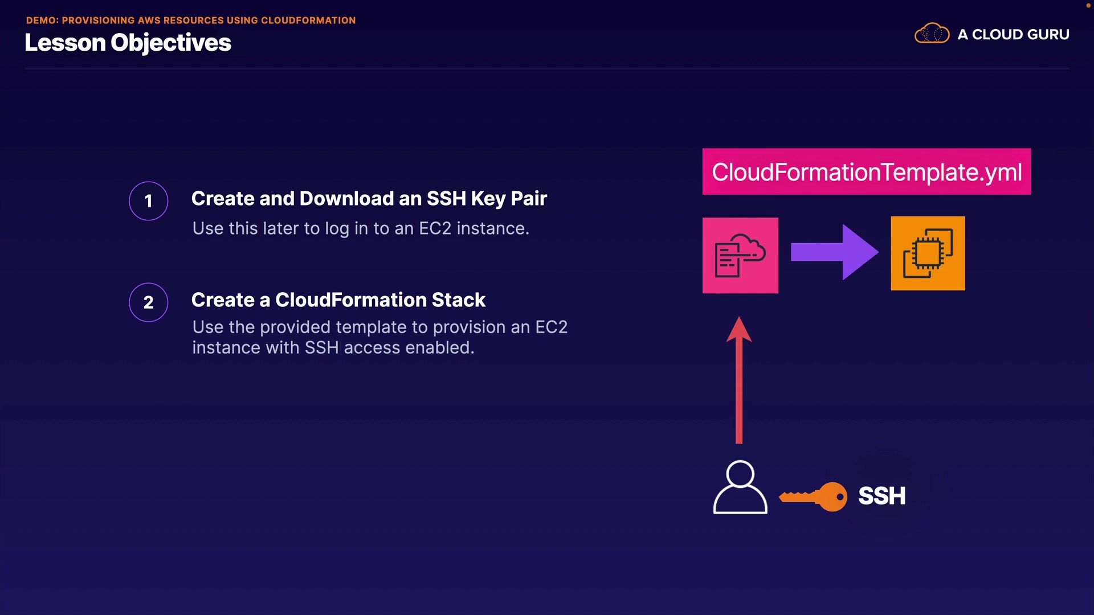Click the CloudFormationTemplate.yml pink label

pyautogui.click(x=866, y=172)
